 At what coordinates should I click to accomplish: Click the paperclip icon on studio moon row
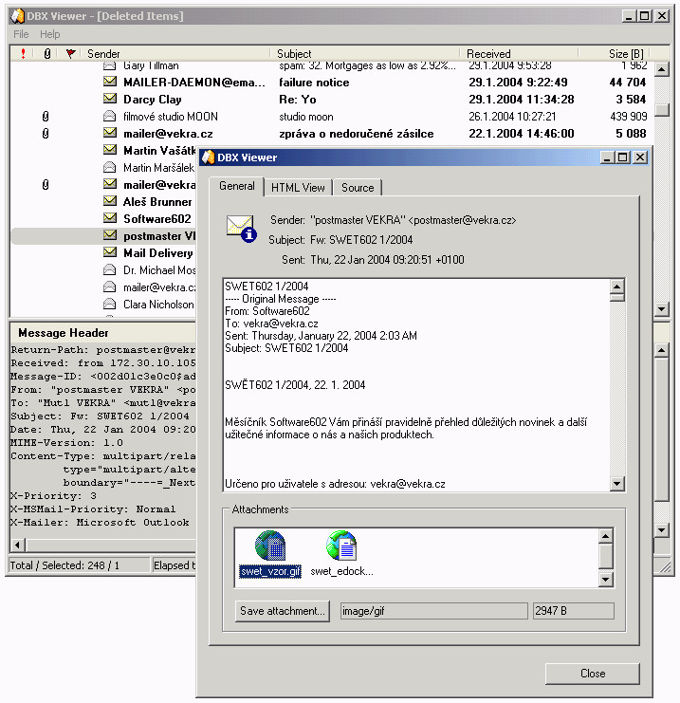[x=46, y=117]
